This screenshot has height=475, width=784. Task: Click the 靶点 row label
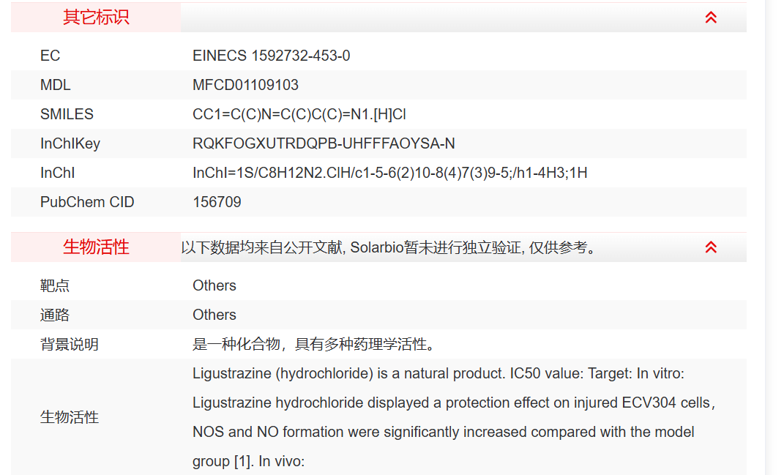(55, 285)
